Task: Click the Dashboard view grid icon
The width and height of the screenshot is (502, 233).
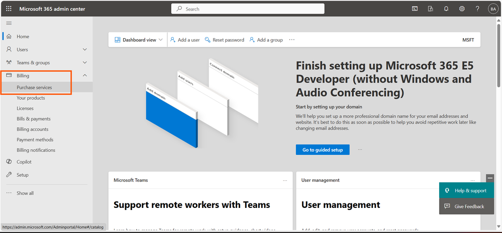Action: (118, 40)
